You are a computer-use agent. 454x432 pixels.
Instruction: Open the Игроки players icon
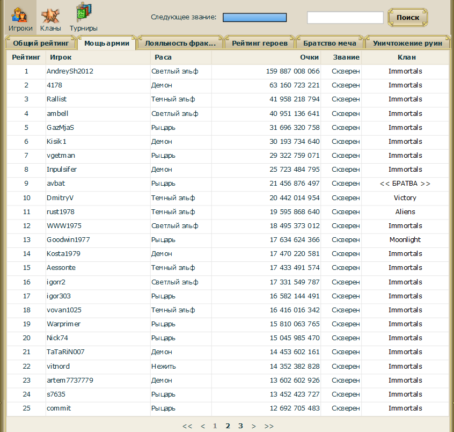[20, 16]
